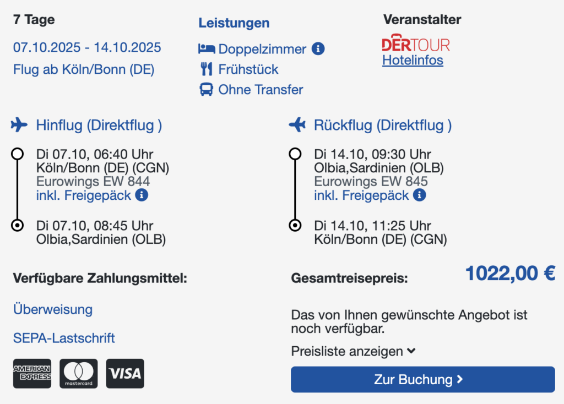Click the Rückflug airplane icon

coord(297,125)
